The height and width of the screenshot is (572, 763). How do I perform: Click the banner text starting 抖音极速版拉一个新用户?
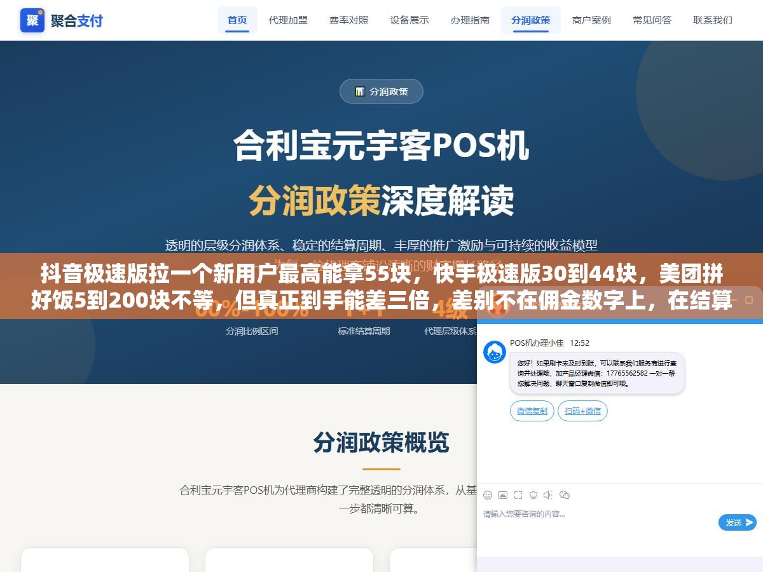(x=381, y=287)
